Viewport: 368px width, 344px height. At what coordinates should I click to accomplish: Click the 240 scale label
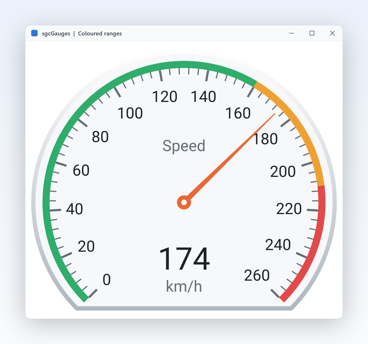pyautogui.click(x=278, y=245)
